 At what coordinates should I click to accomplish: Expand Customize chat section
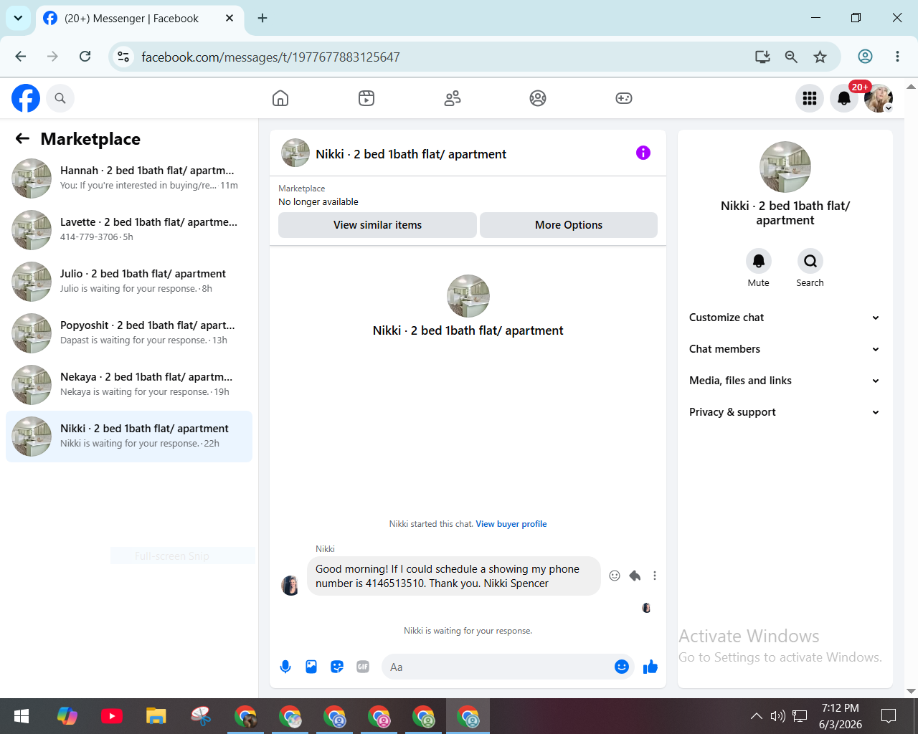click(x=785, y=318)
